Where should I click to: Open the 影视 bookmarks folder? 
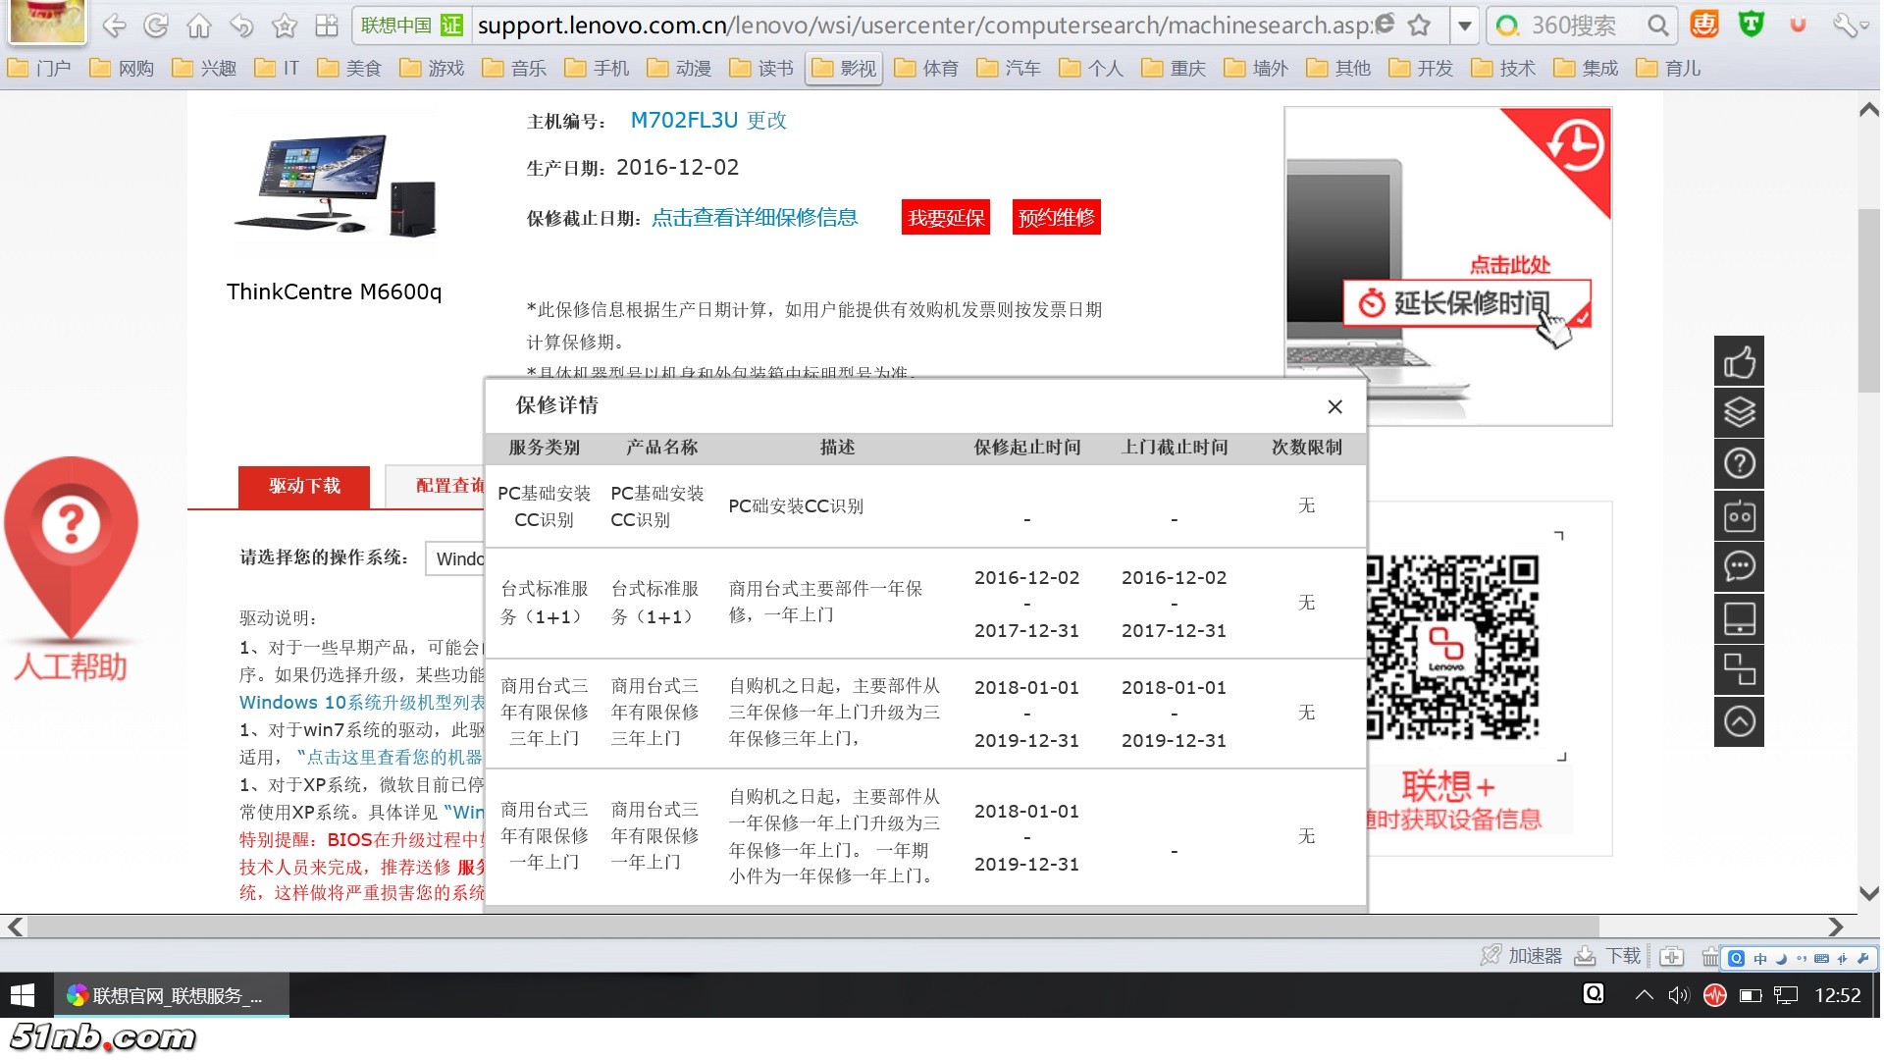(845, 68)
